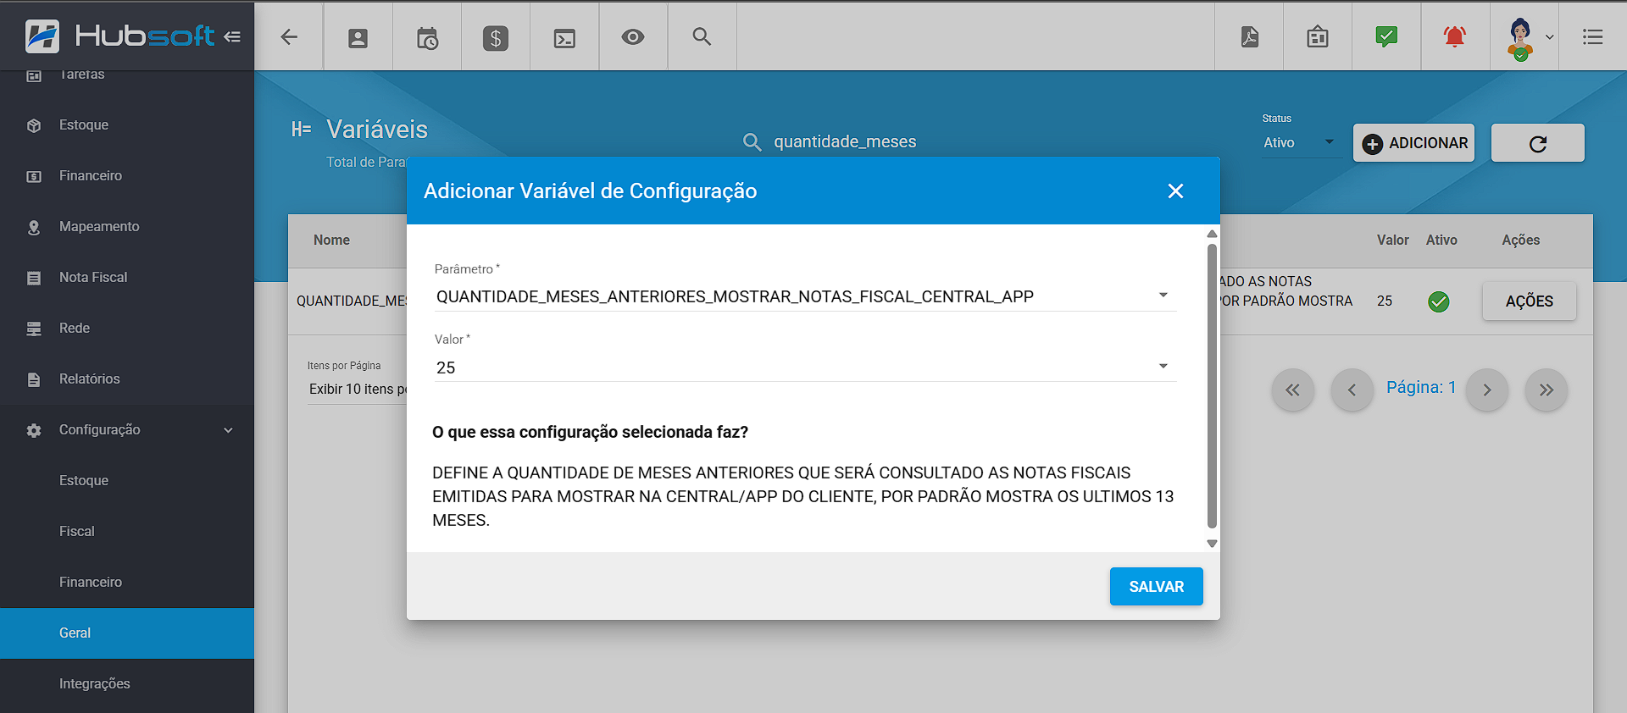This screenshot has width=1627, height=713.
Task: Open Fiscal under Configuração
Action: tap(127, 532)
